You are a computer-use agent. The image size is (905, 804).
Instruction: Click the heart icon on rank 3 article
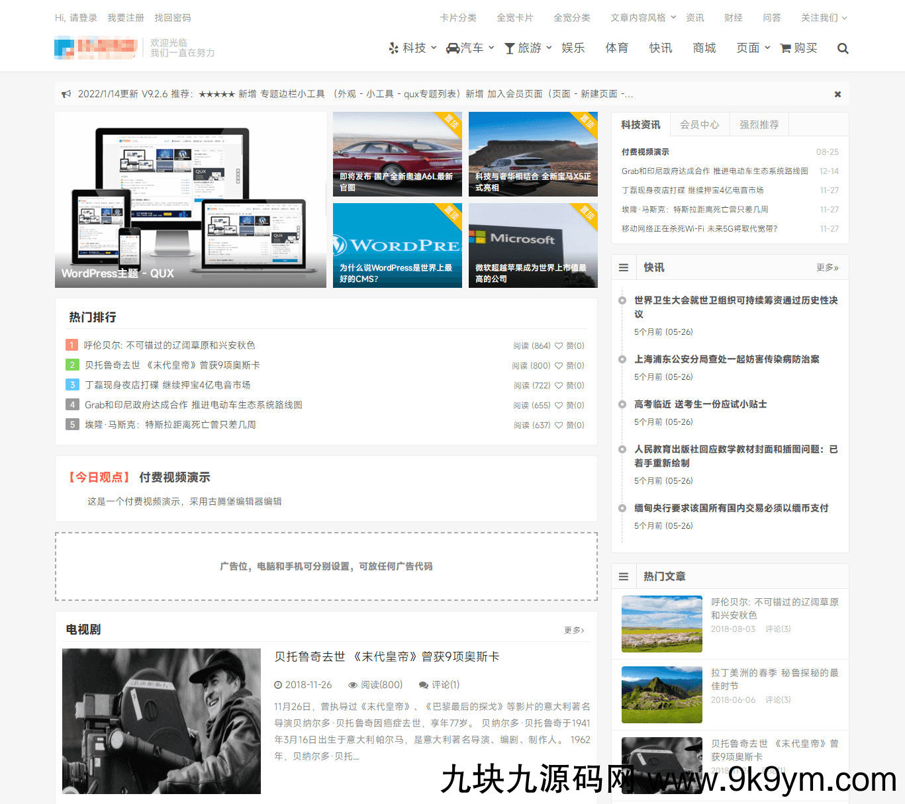[559, 386]
